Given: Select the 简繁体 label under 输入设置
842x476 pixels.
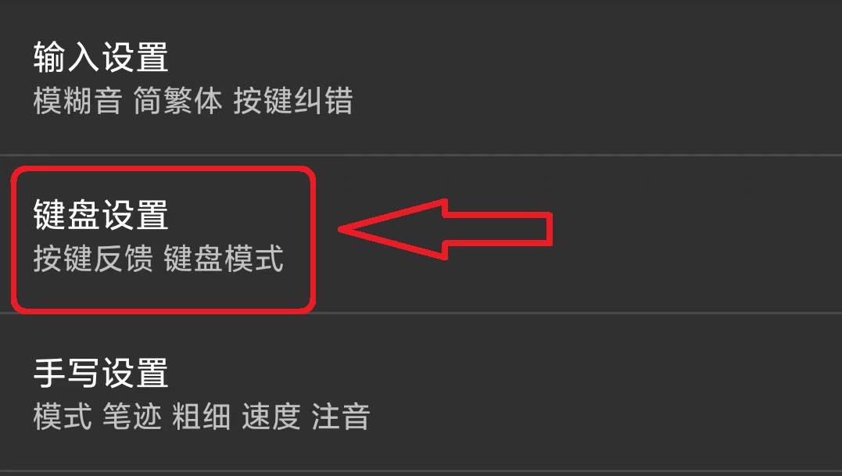Looking at the screenshot, I should 177,101.
